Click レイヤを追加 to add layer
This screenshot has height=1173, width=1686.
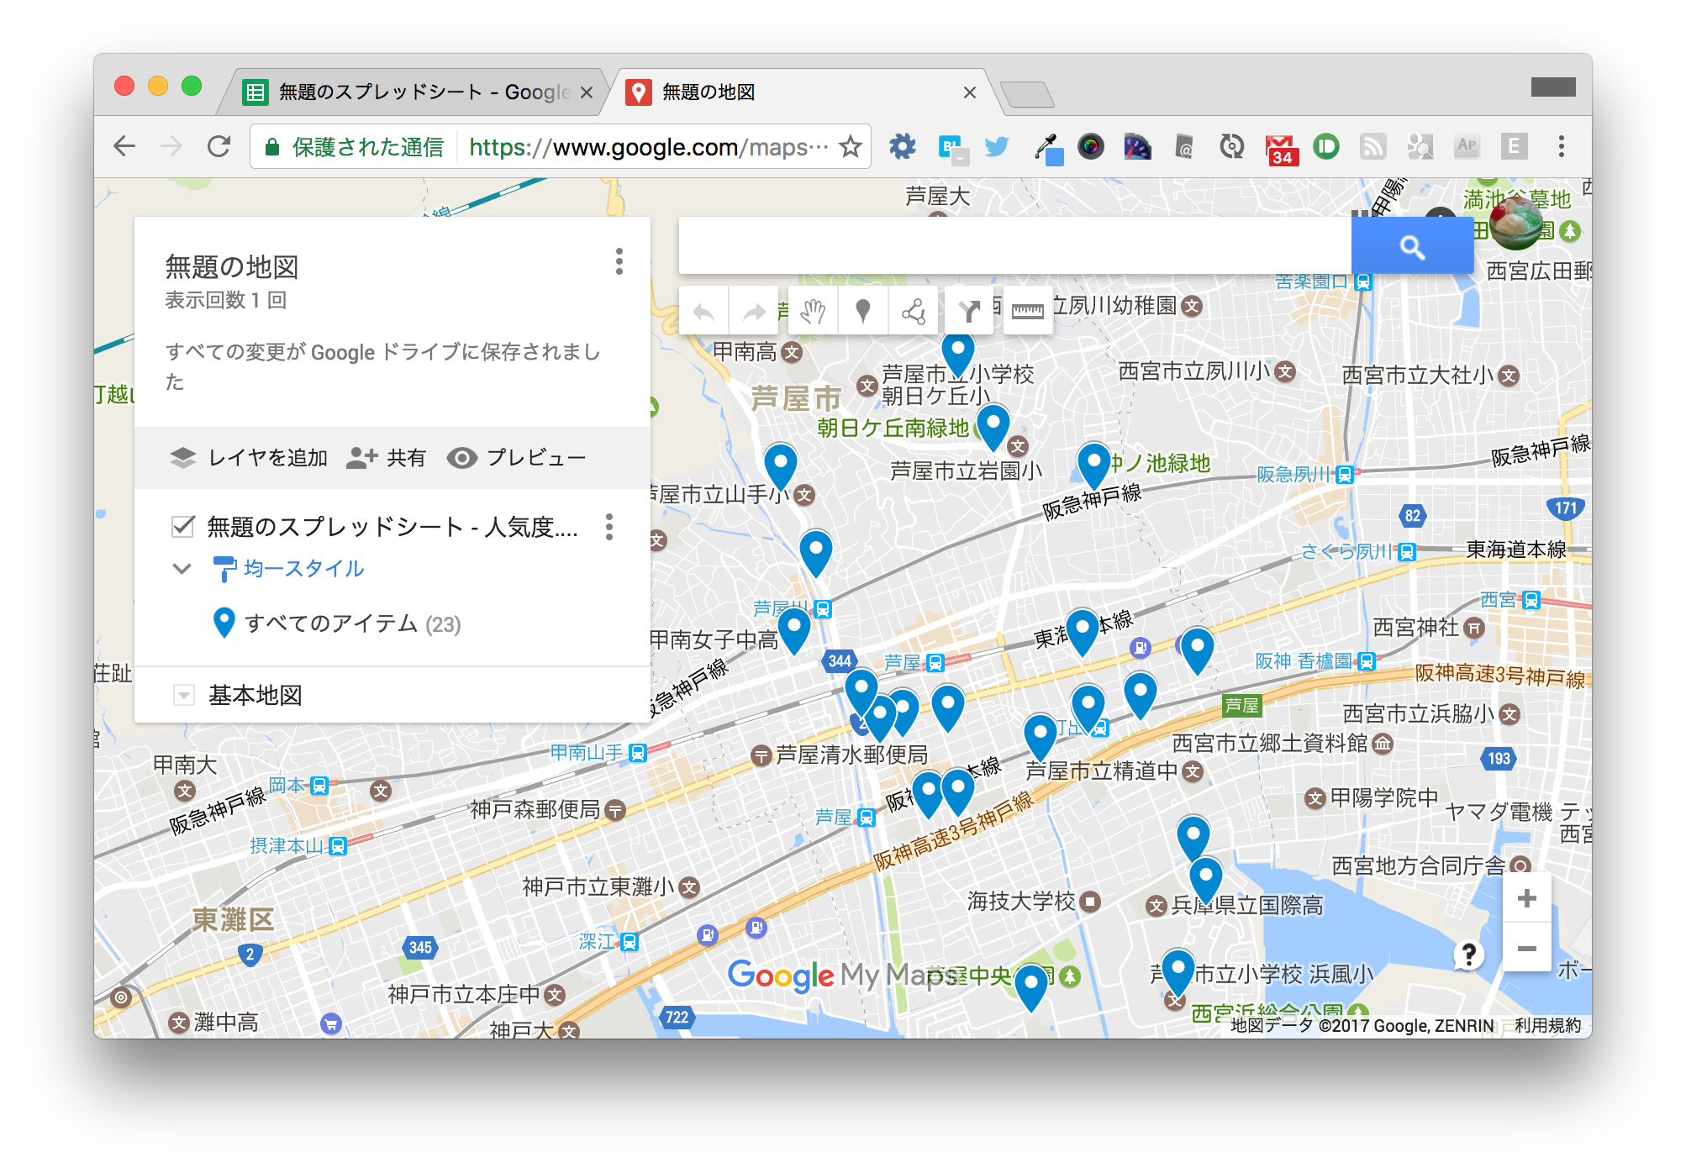click(x=249, y=458)
